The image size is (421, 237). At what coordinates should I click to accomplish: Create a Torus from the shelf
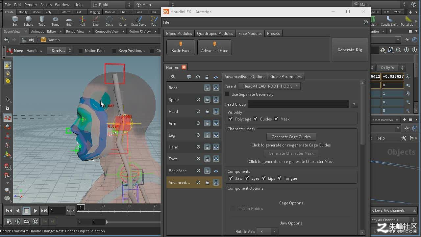click(55, 21)
